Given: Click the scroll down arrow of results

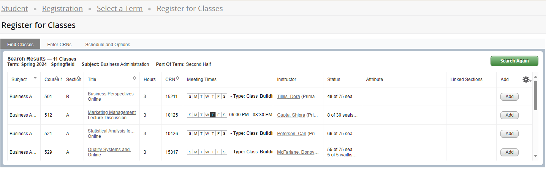Looking at the screenshot, I should [x=535, y=155].
